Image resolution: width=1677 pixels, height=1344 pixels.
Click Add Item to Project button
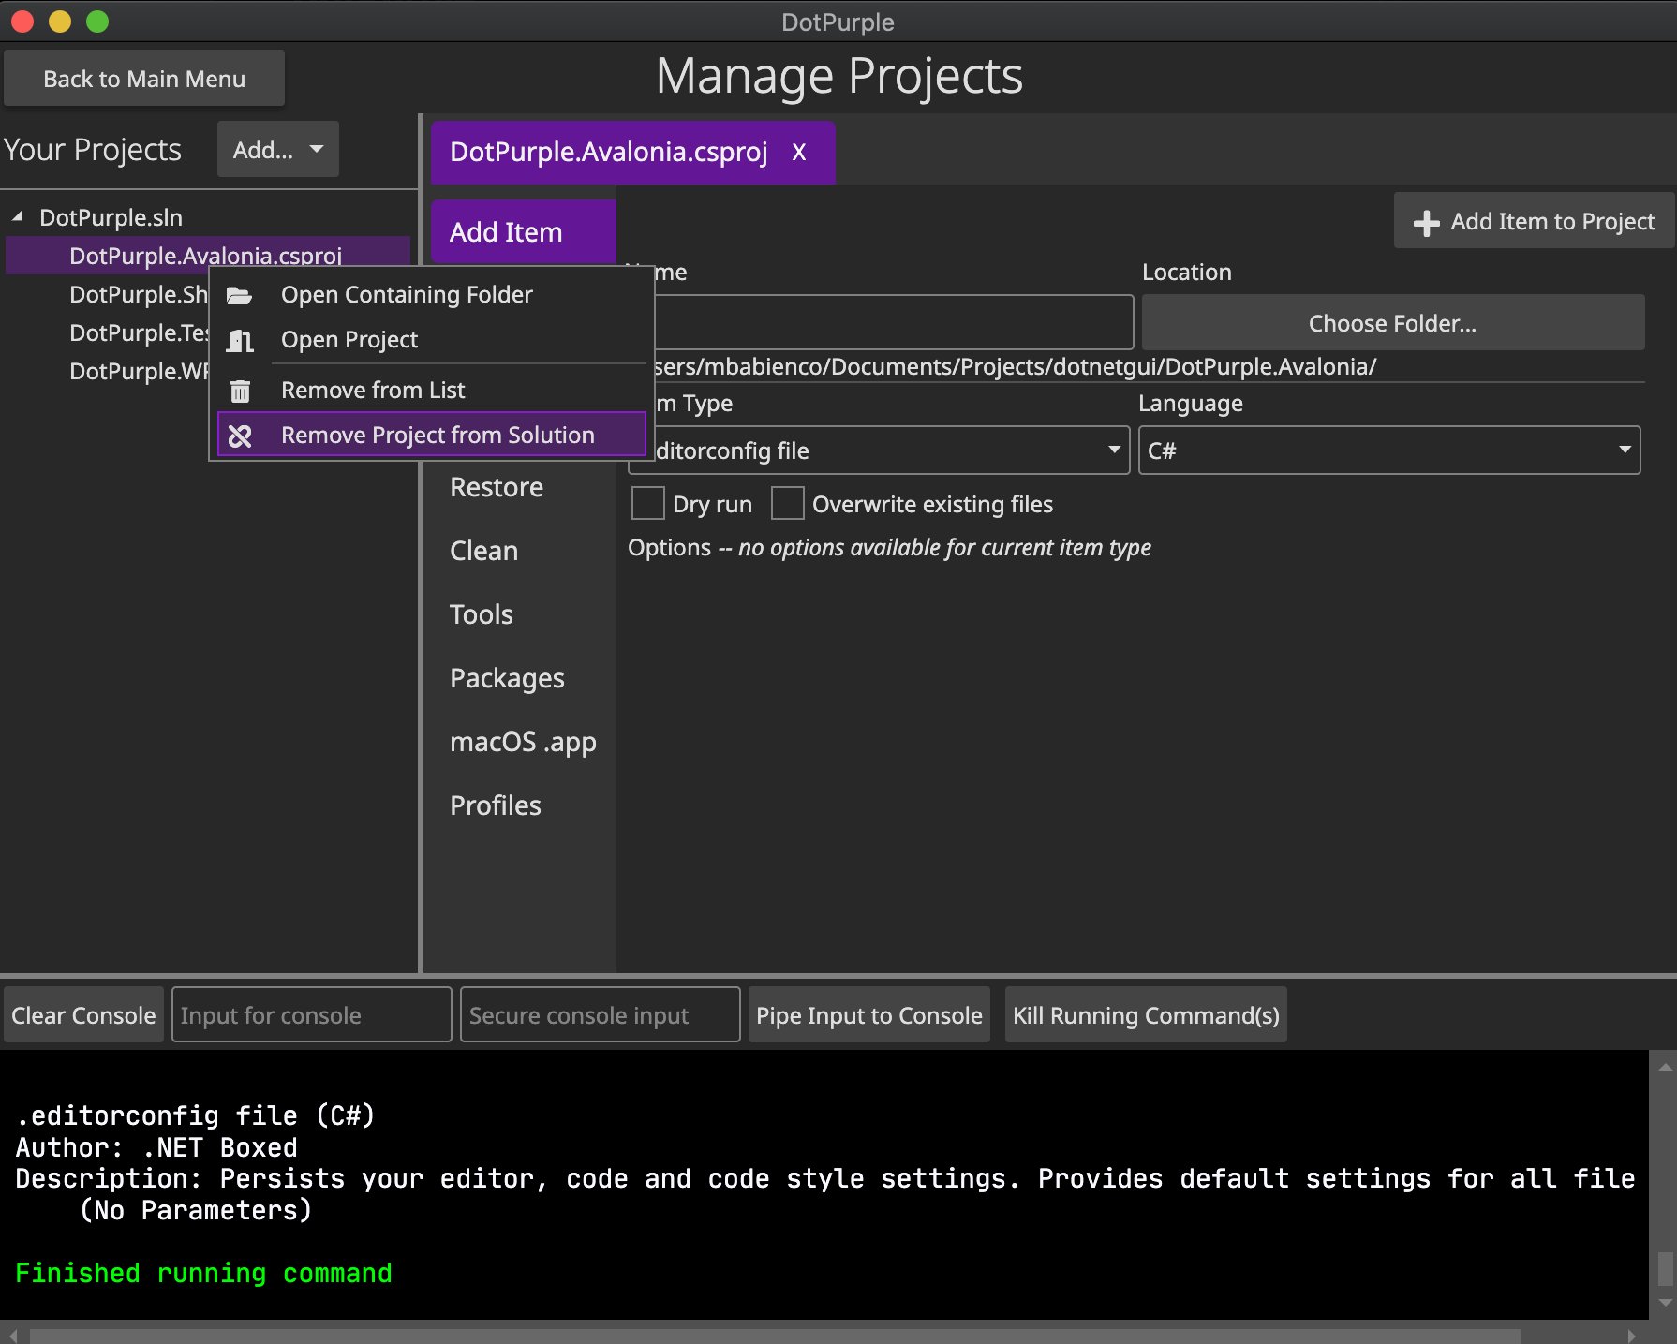point(1534,222)
